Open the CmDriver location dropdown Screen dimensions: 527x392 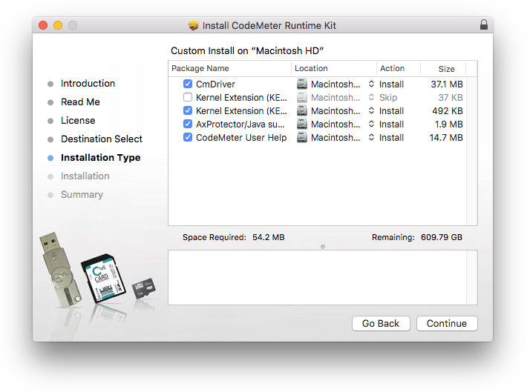pos(371,84)
